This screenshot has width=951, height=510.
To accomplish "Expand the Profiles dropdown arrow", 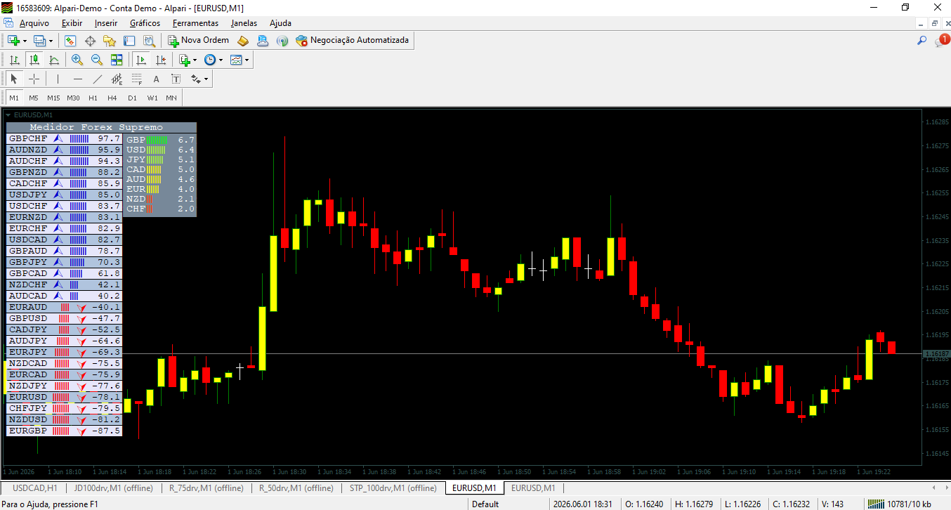I will coord(51,41).
